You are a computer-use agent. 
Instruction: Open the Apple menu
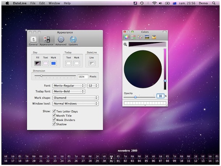(7, 3)
